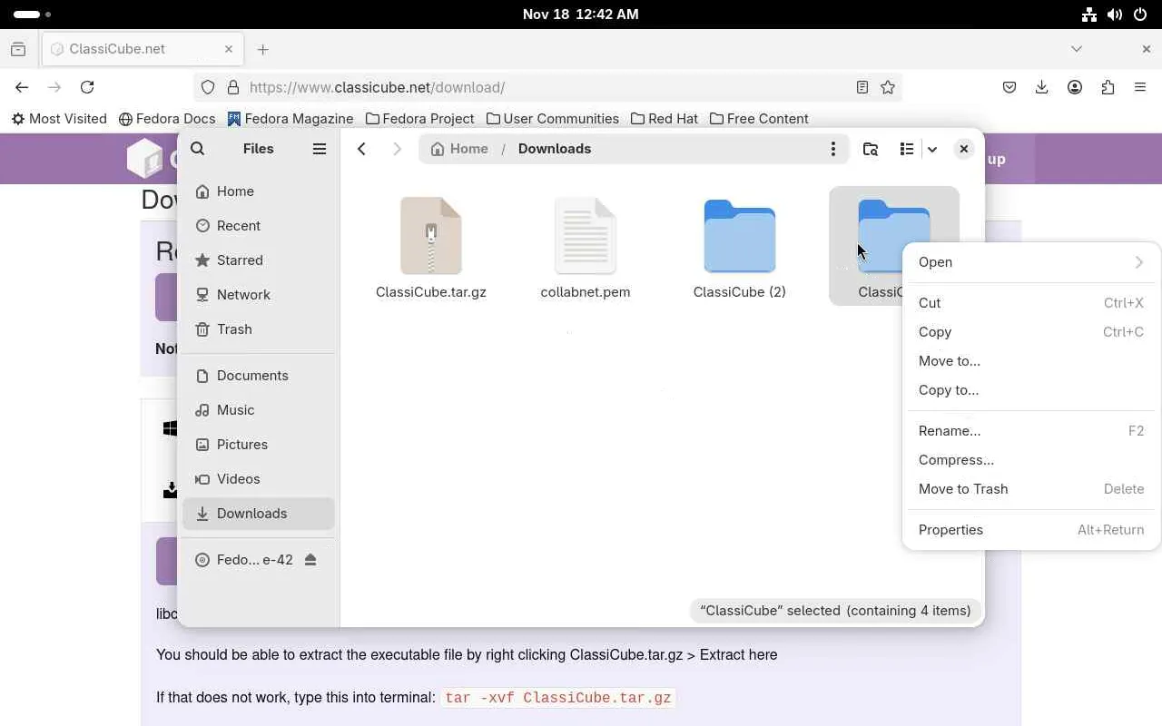
Task: Go back in Files navigation
Action: [361, 149]
